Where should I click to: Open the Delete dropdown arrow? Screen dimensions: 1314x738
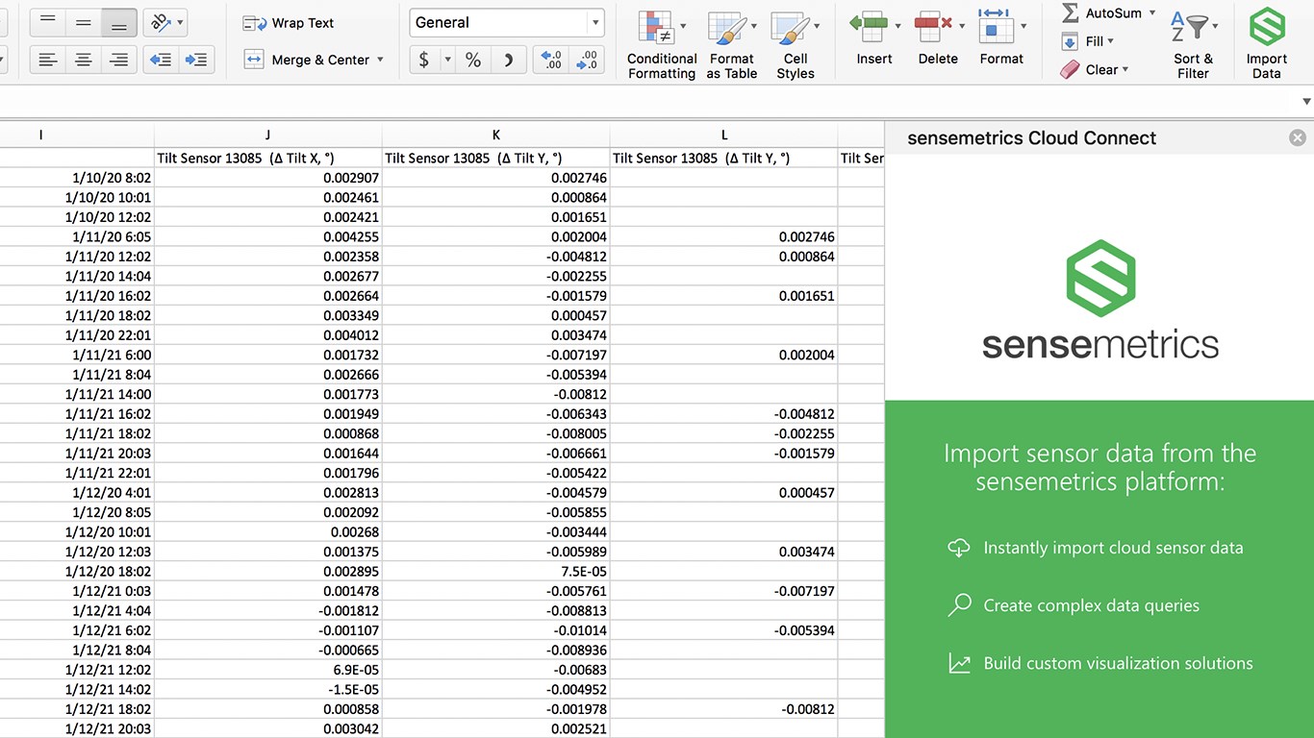click(x=961, y=26)
